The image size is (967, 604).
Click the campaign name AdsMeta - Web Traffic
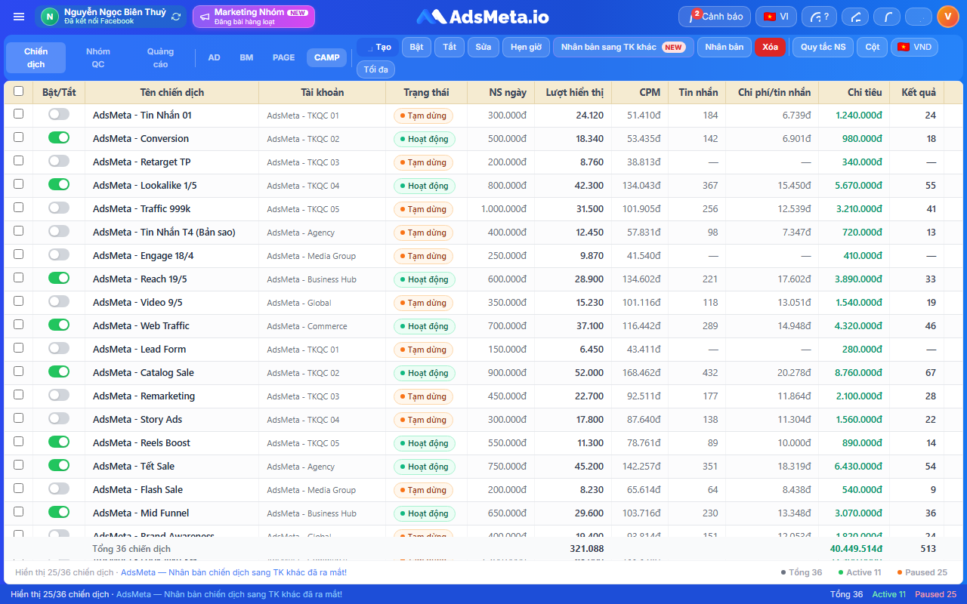pos(141,325)
